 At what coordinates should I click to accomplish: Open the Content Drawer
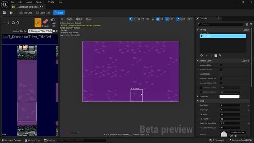12,140
